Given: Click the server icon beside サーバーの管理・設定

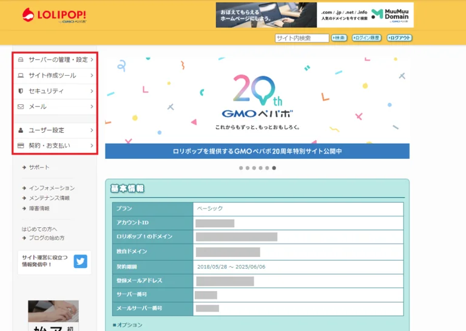Looking at the screenshot, I should [21, 59].
